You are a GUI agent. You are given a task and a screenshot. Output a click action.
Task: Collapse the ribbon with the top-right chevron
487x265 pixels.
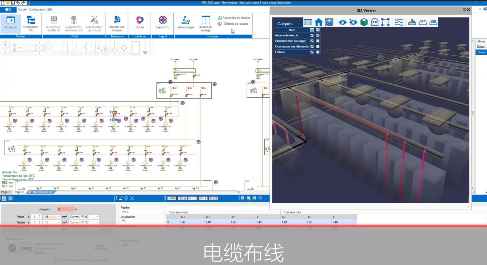coord(480,9)
